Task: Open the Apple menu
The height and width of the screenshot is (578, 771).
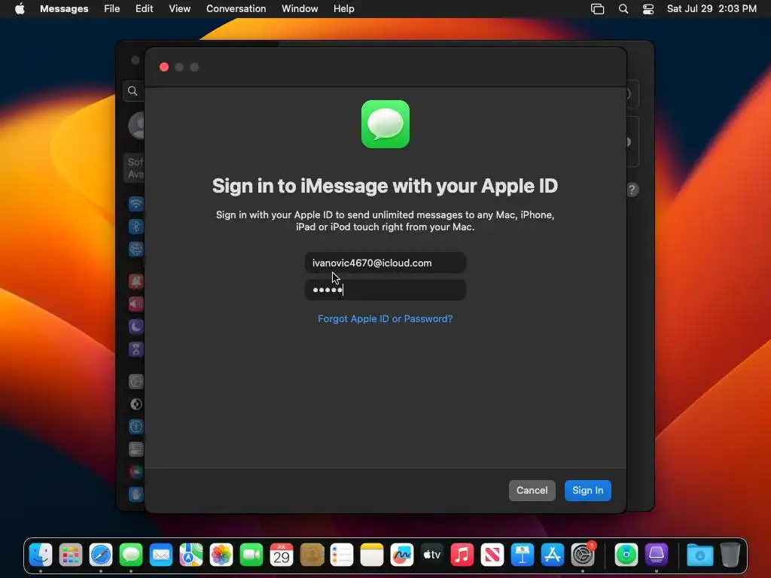Action: pyautogui.click(x=20, y=9)
